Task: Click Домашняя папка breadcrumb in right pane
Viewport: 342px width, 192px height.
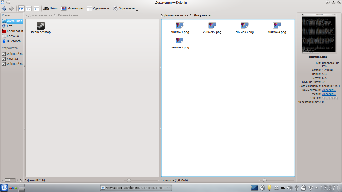Action: 176,15
